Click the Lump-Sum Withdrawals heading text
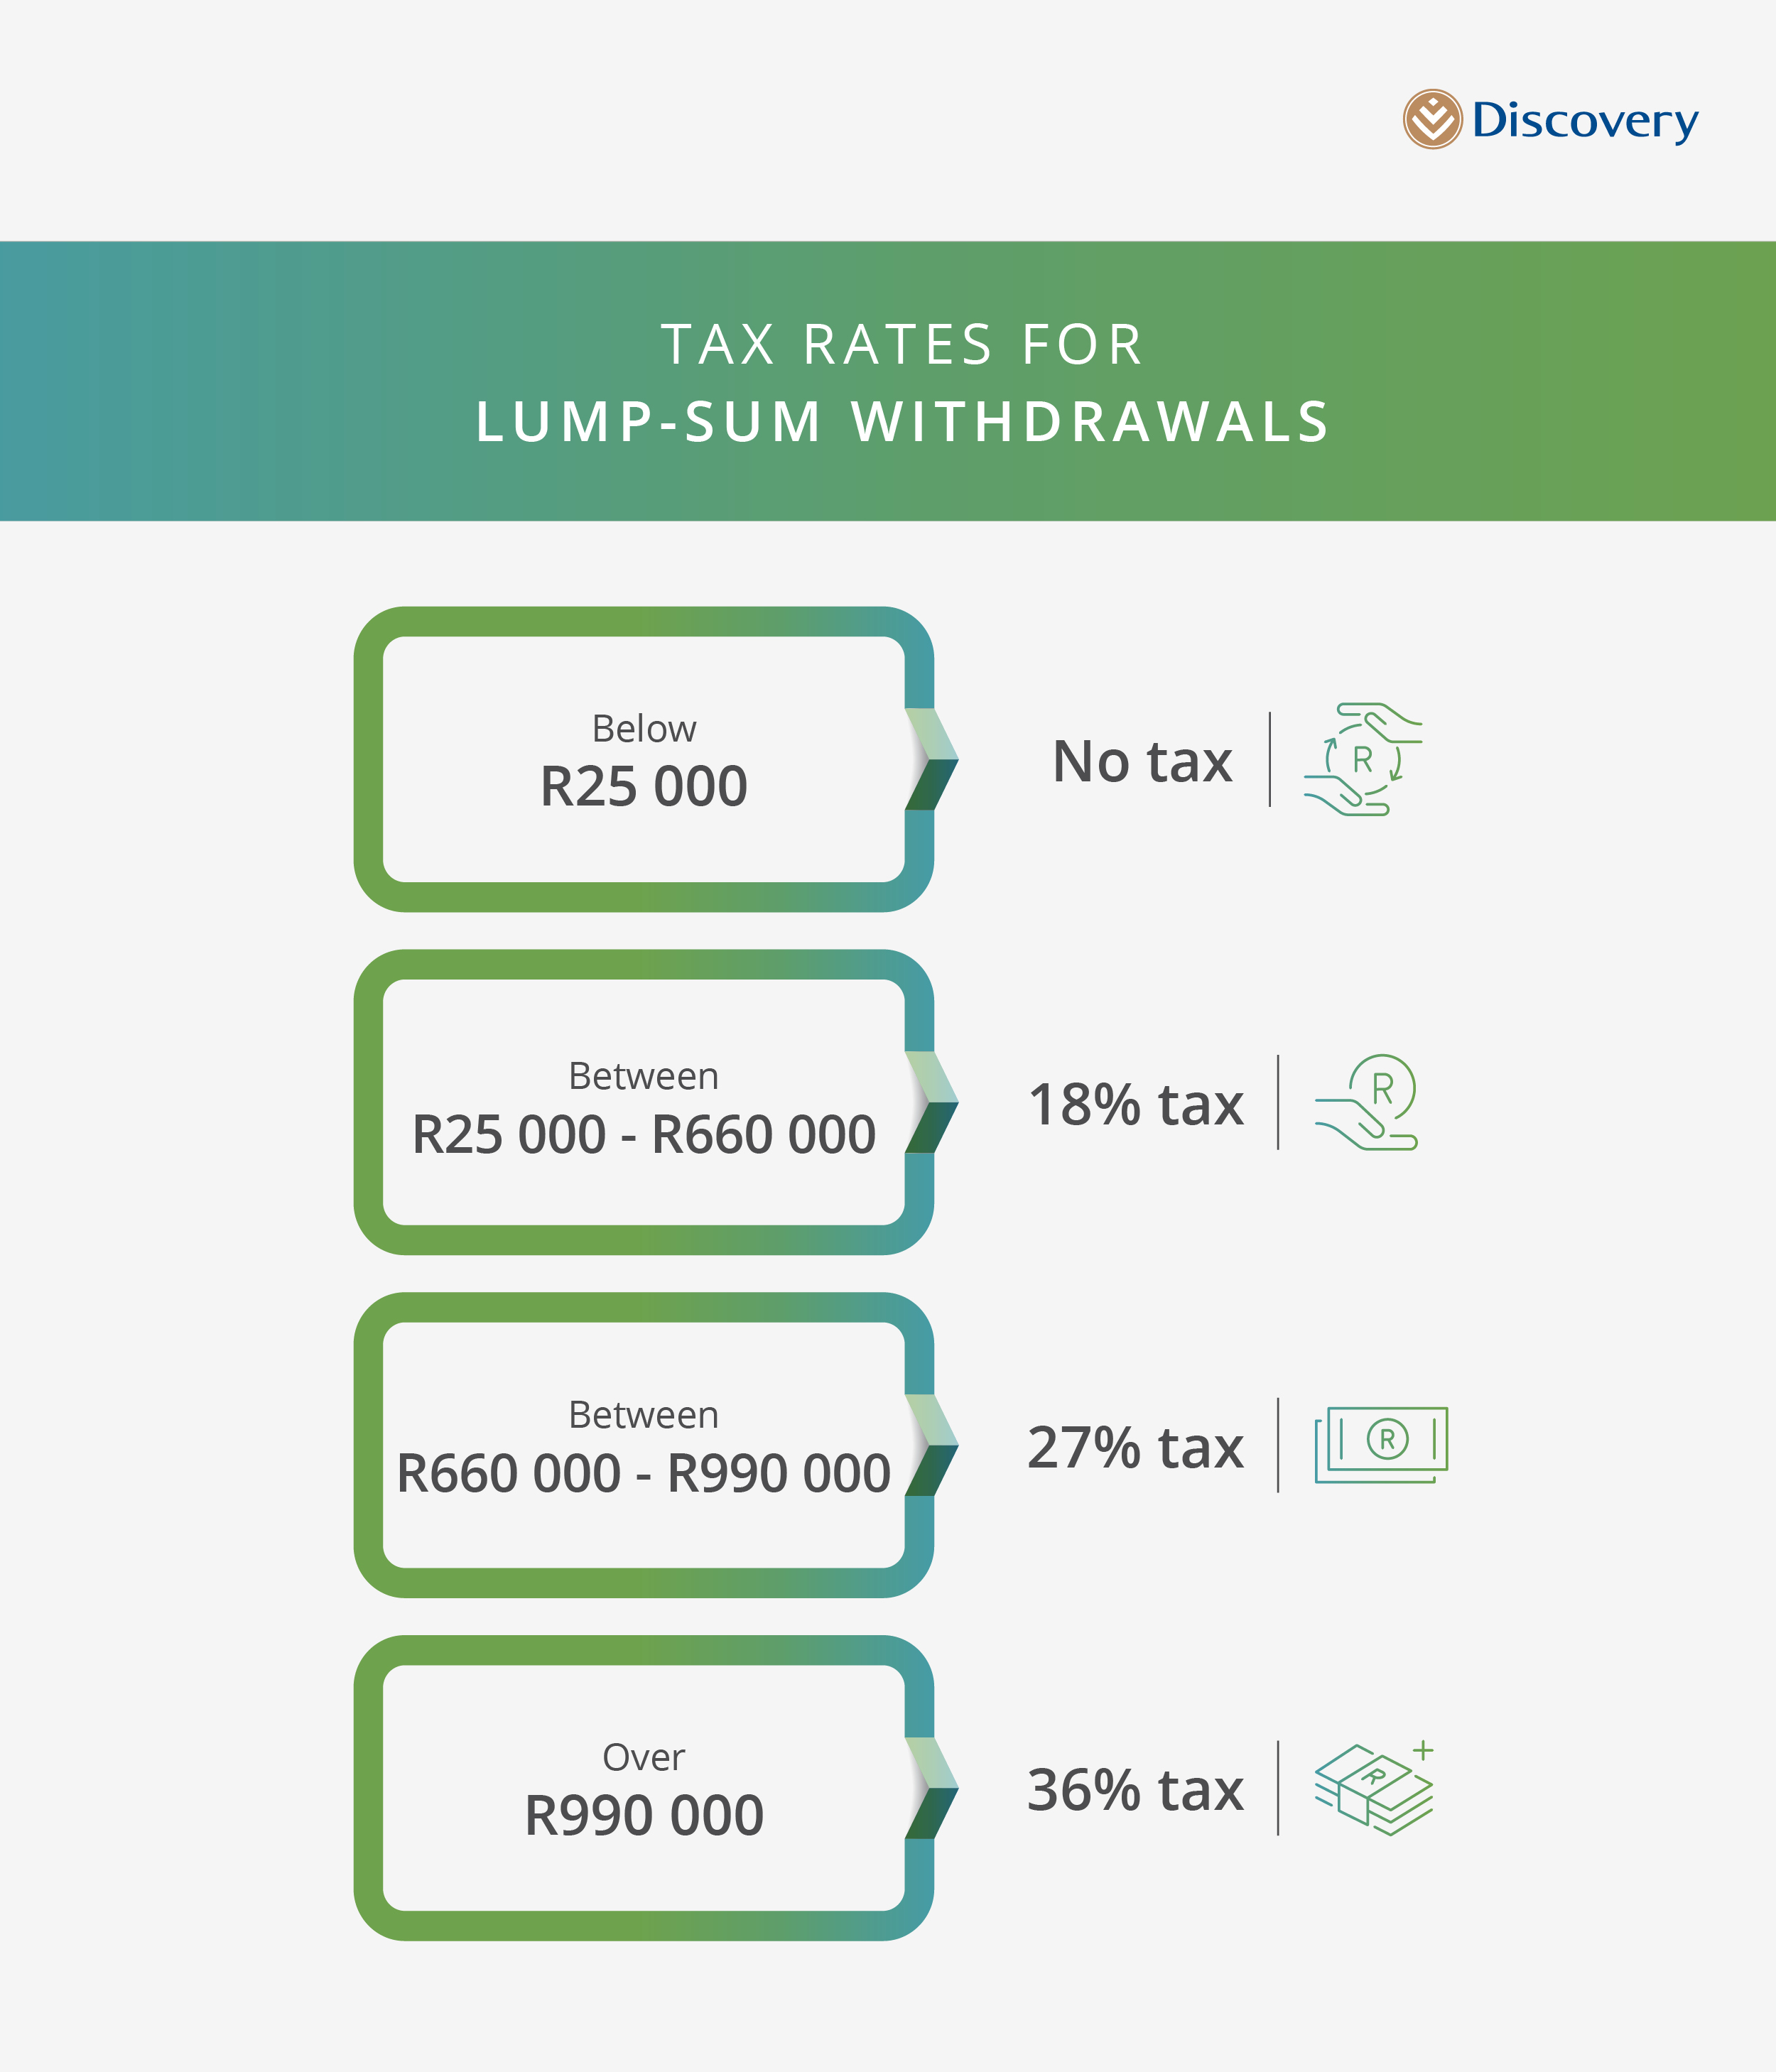This screenshot has width=1776, height=2072. [902, 422]
